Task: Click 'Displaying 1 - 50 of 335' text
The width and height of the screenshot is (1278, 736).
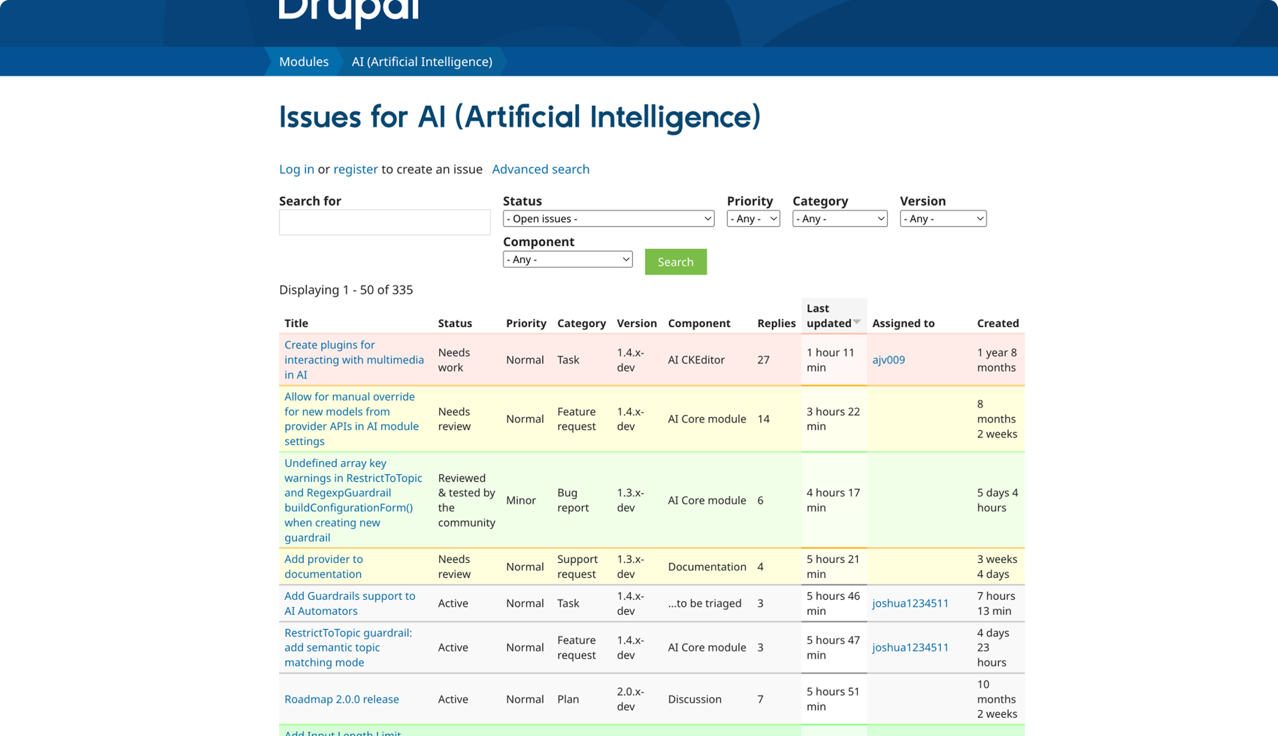Action: (x=346, y=290)
